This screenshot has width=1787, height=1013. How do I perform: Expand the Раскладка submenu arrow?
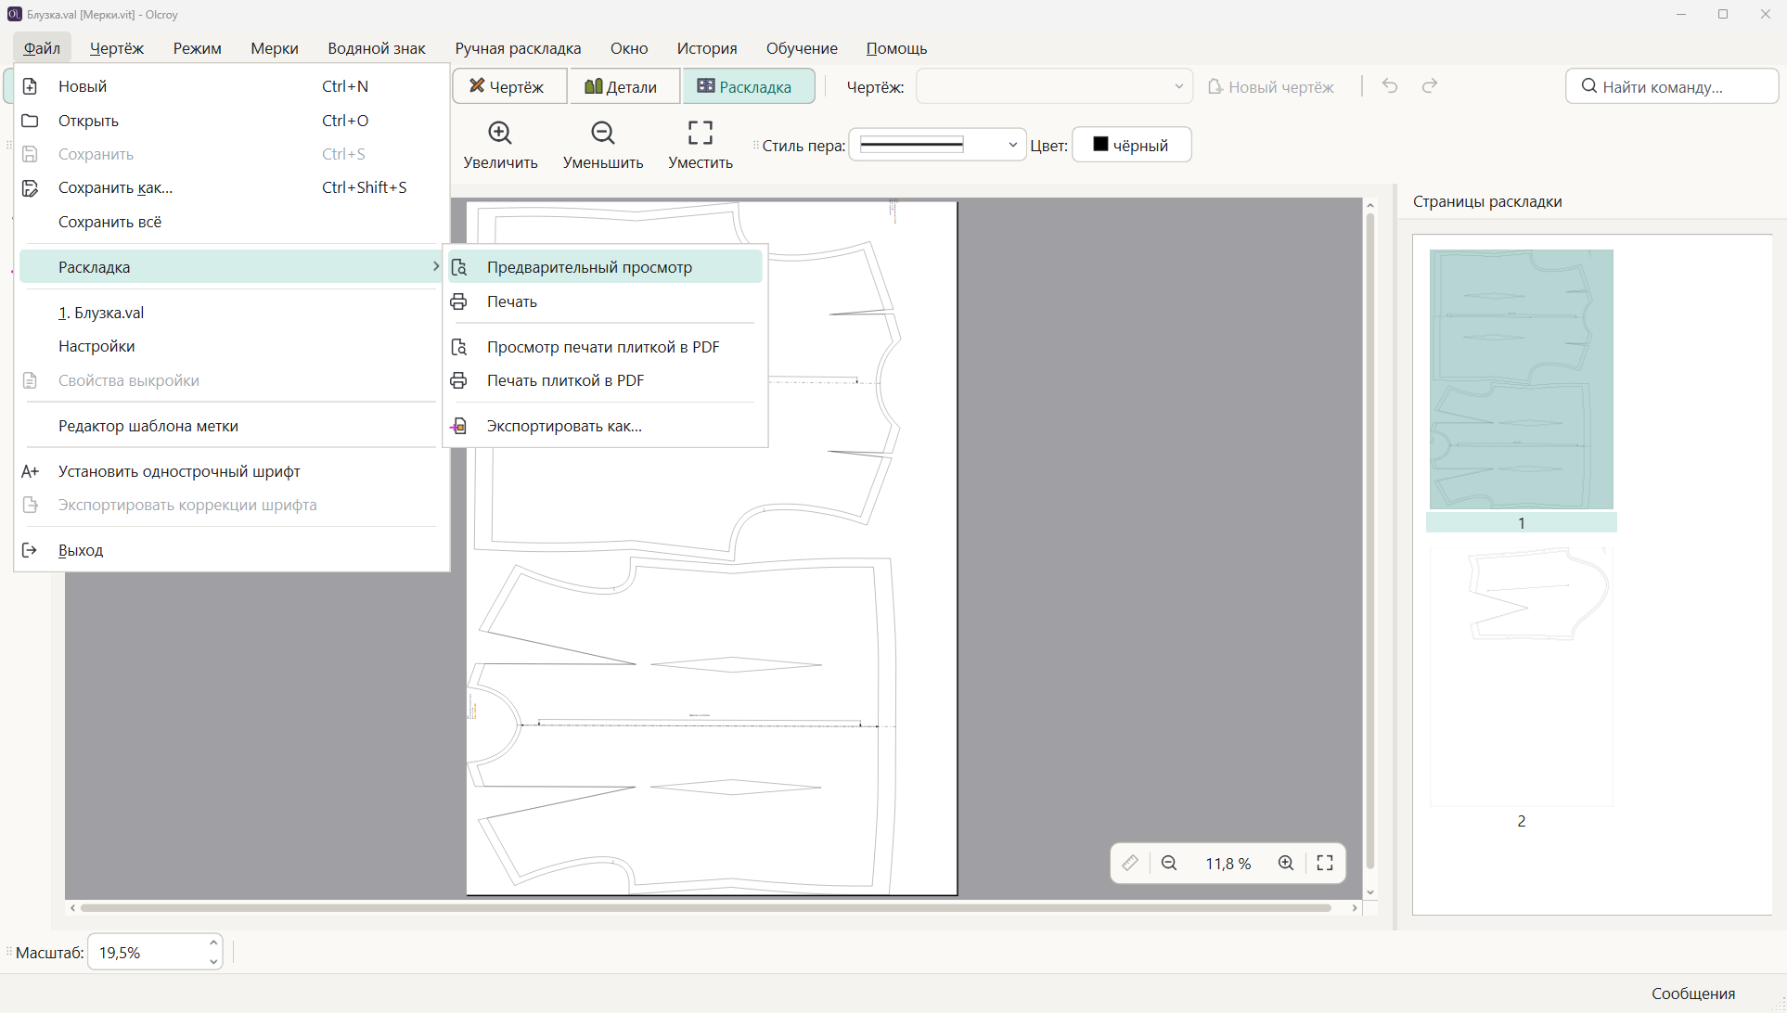pyautogui.click(x=435, y=266)
